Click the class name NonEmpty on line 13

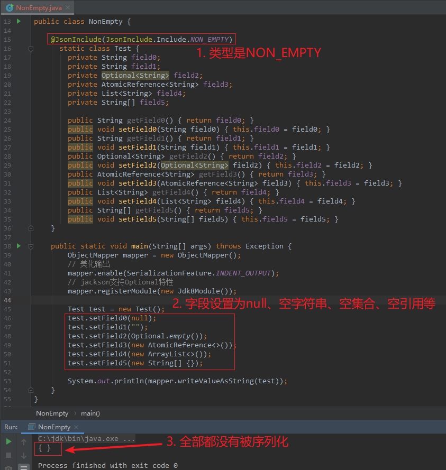click(106, 21)
